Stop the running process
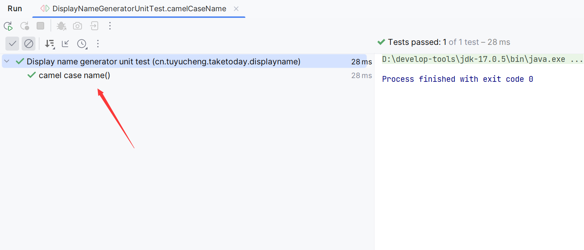The height and width of the screenshot is (250, 584). click(40, 26)
